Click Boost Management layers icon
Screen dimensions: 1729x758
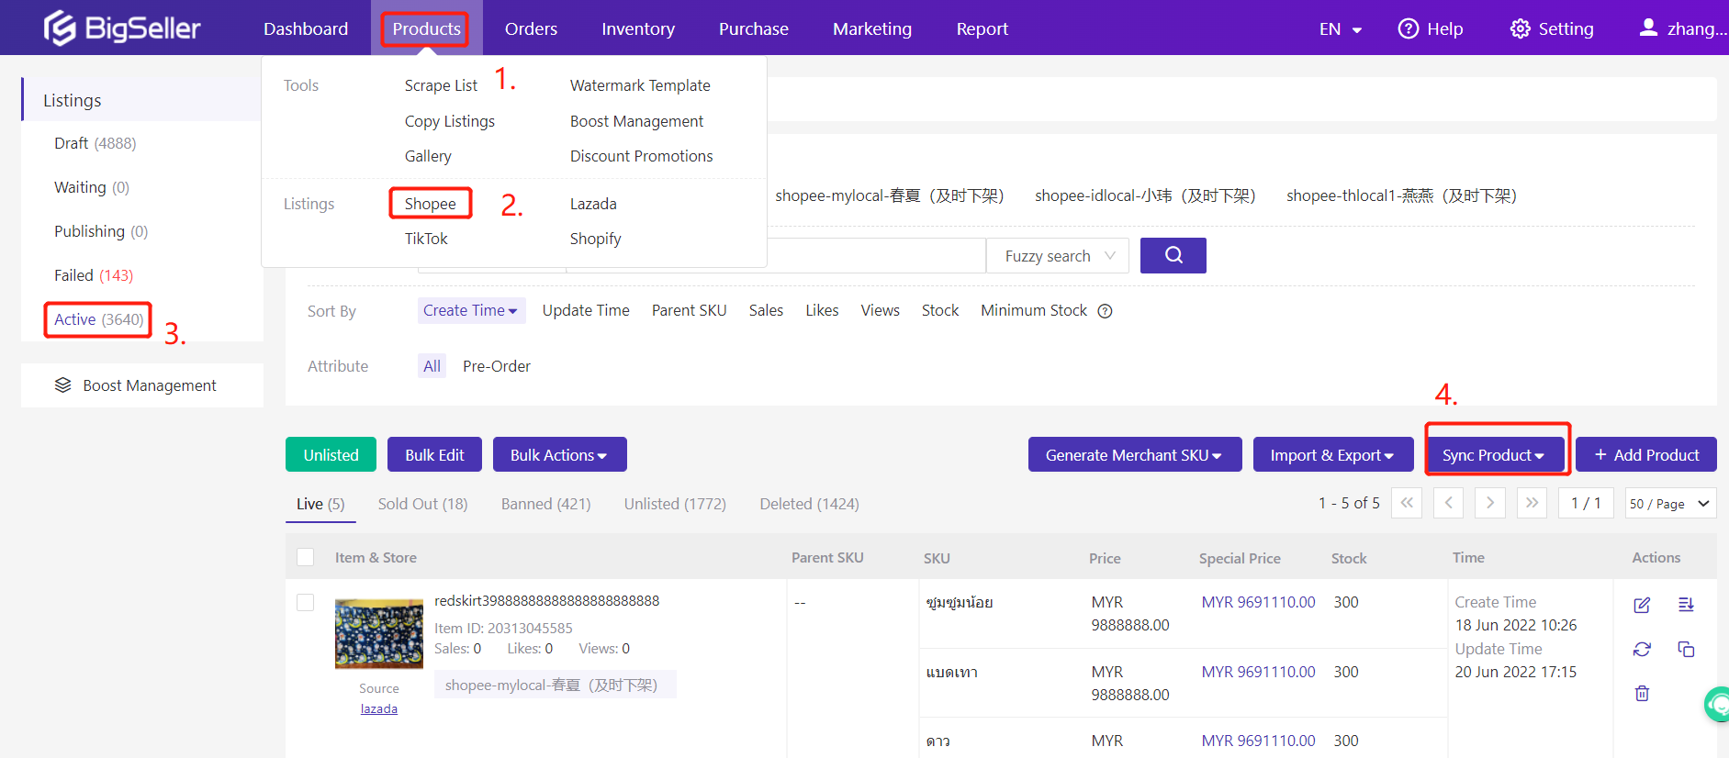[x=62, y=385]
